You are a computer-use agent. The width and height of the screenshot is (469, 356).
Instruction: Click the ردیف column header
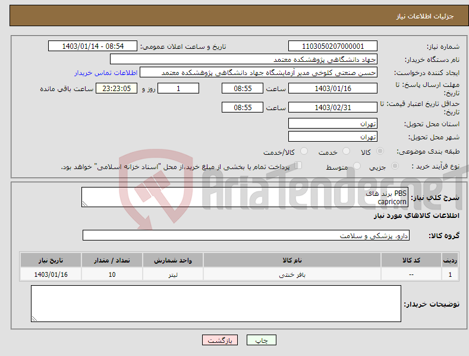450,260
